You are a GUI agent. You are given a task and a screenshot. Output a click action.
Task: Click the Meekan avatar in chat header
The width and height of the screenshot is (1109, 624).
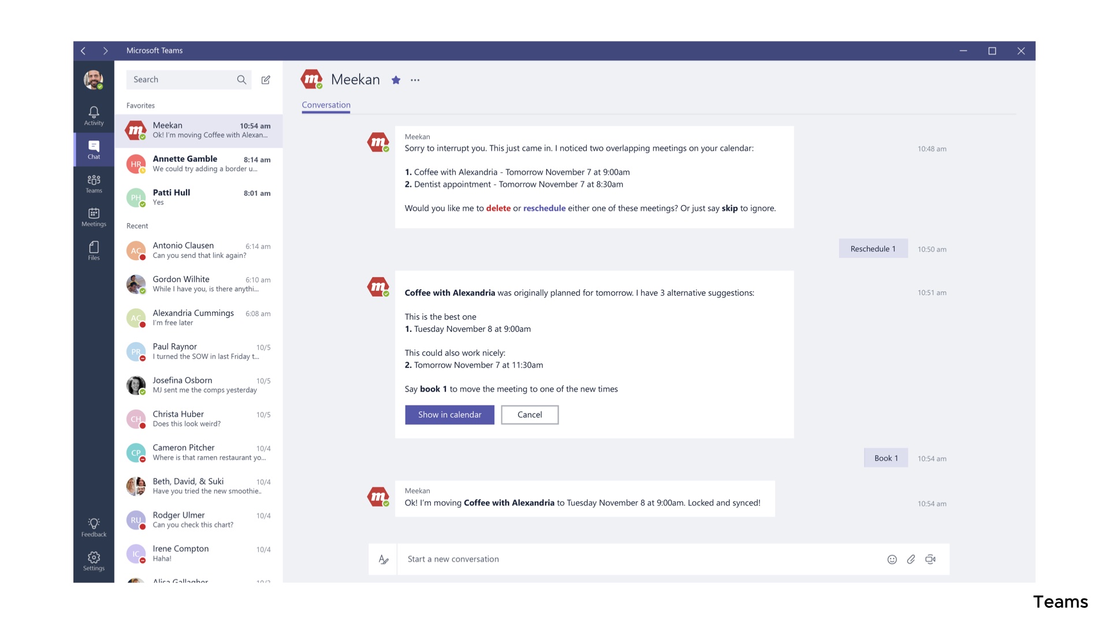(312, 79)
